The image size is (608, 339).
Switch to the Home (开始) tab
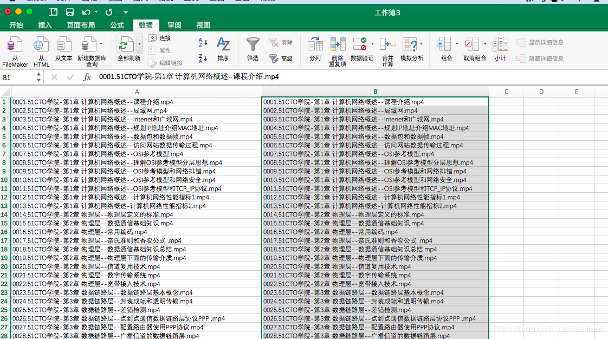[16, 25]
